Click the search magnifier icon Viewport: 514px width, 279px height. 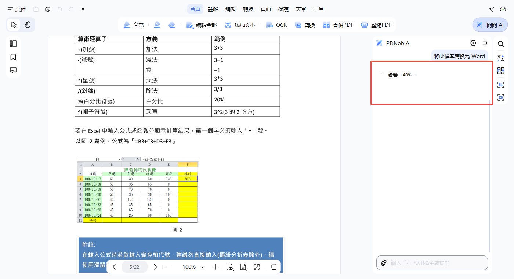click(501, 44)
